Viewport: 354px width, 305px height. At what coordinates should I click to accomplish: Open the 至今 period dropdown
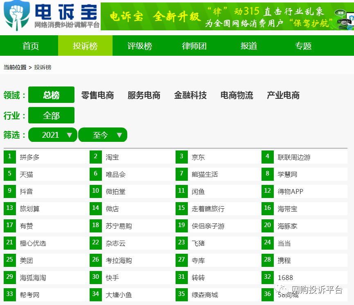[x=103, y=135]
